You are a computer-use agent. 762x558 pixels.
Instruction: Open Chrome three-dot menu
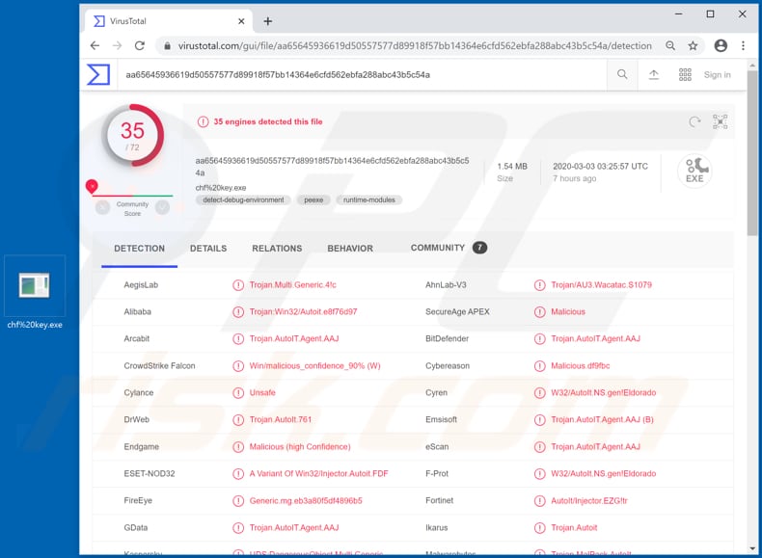743,45
